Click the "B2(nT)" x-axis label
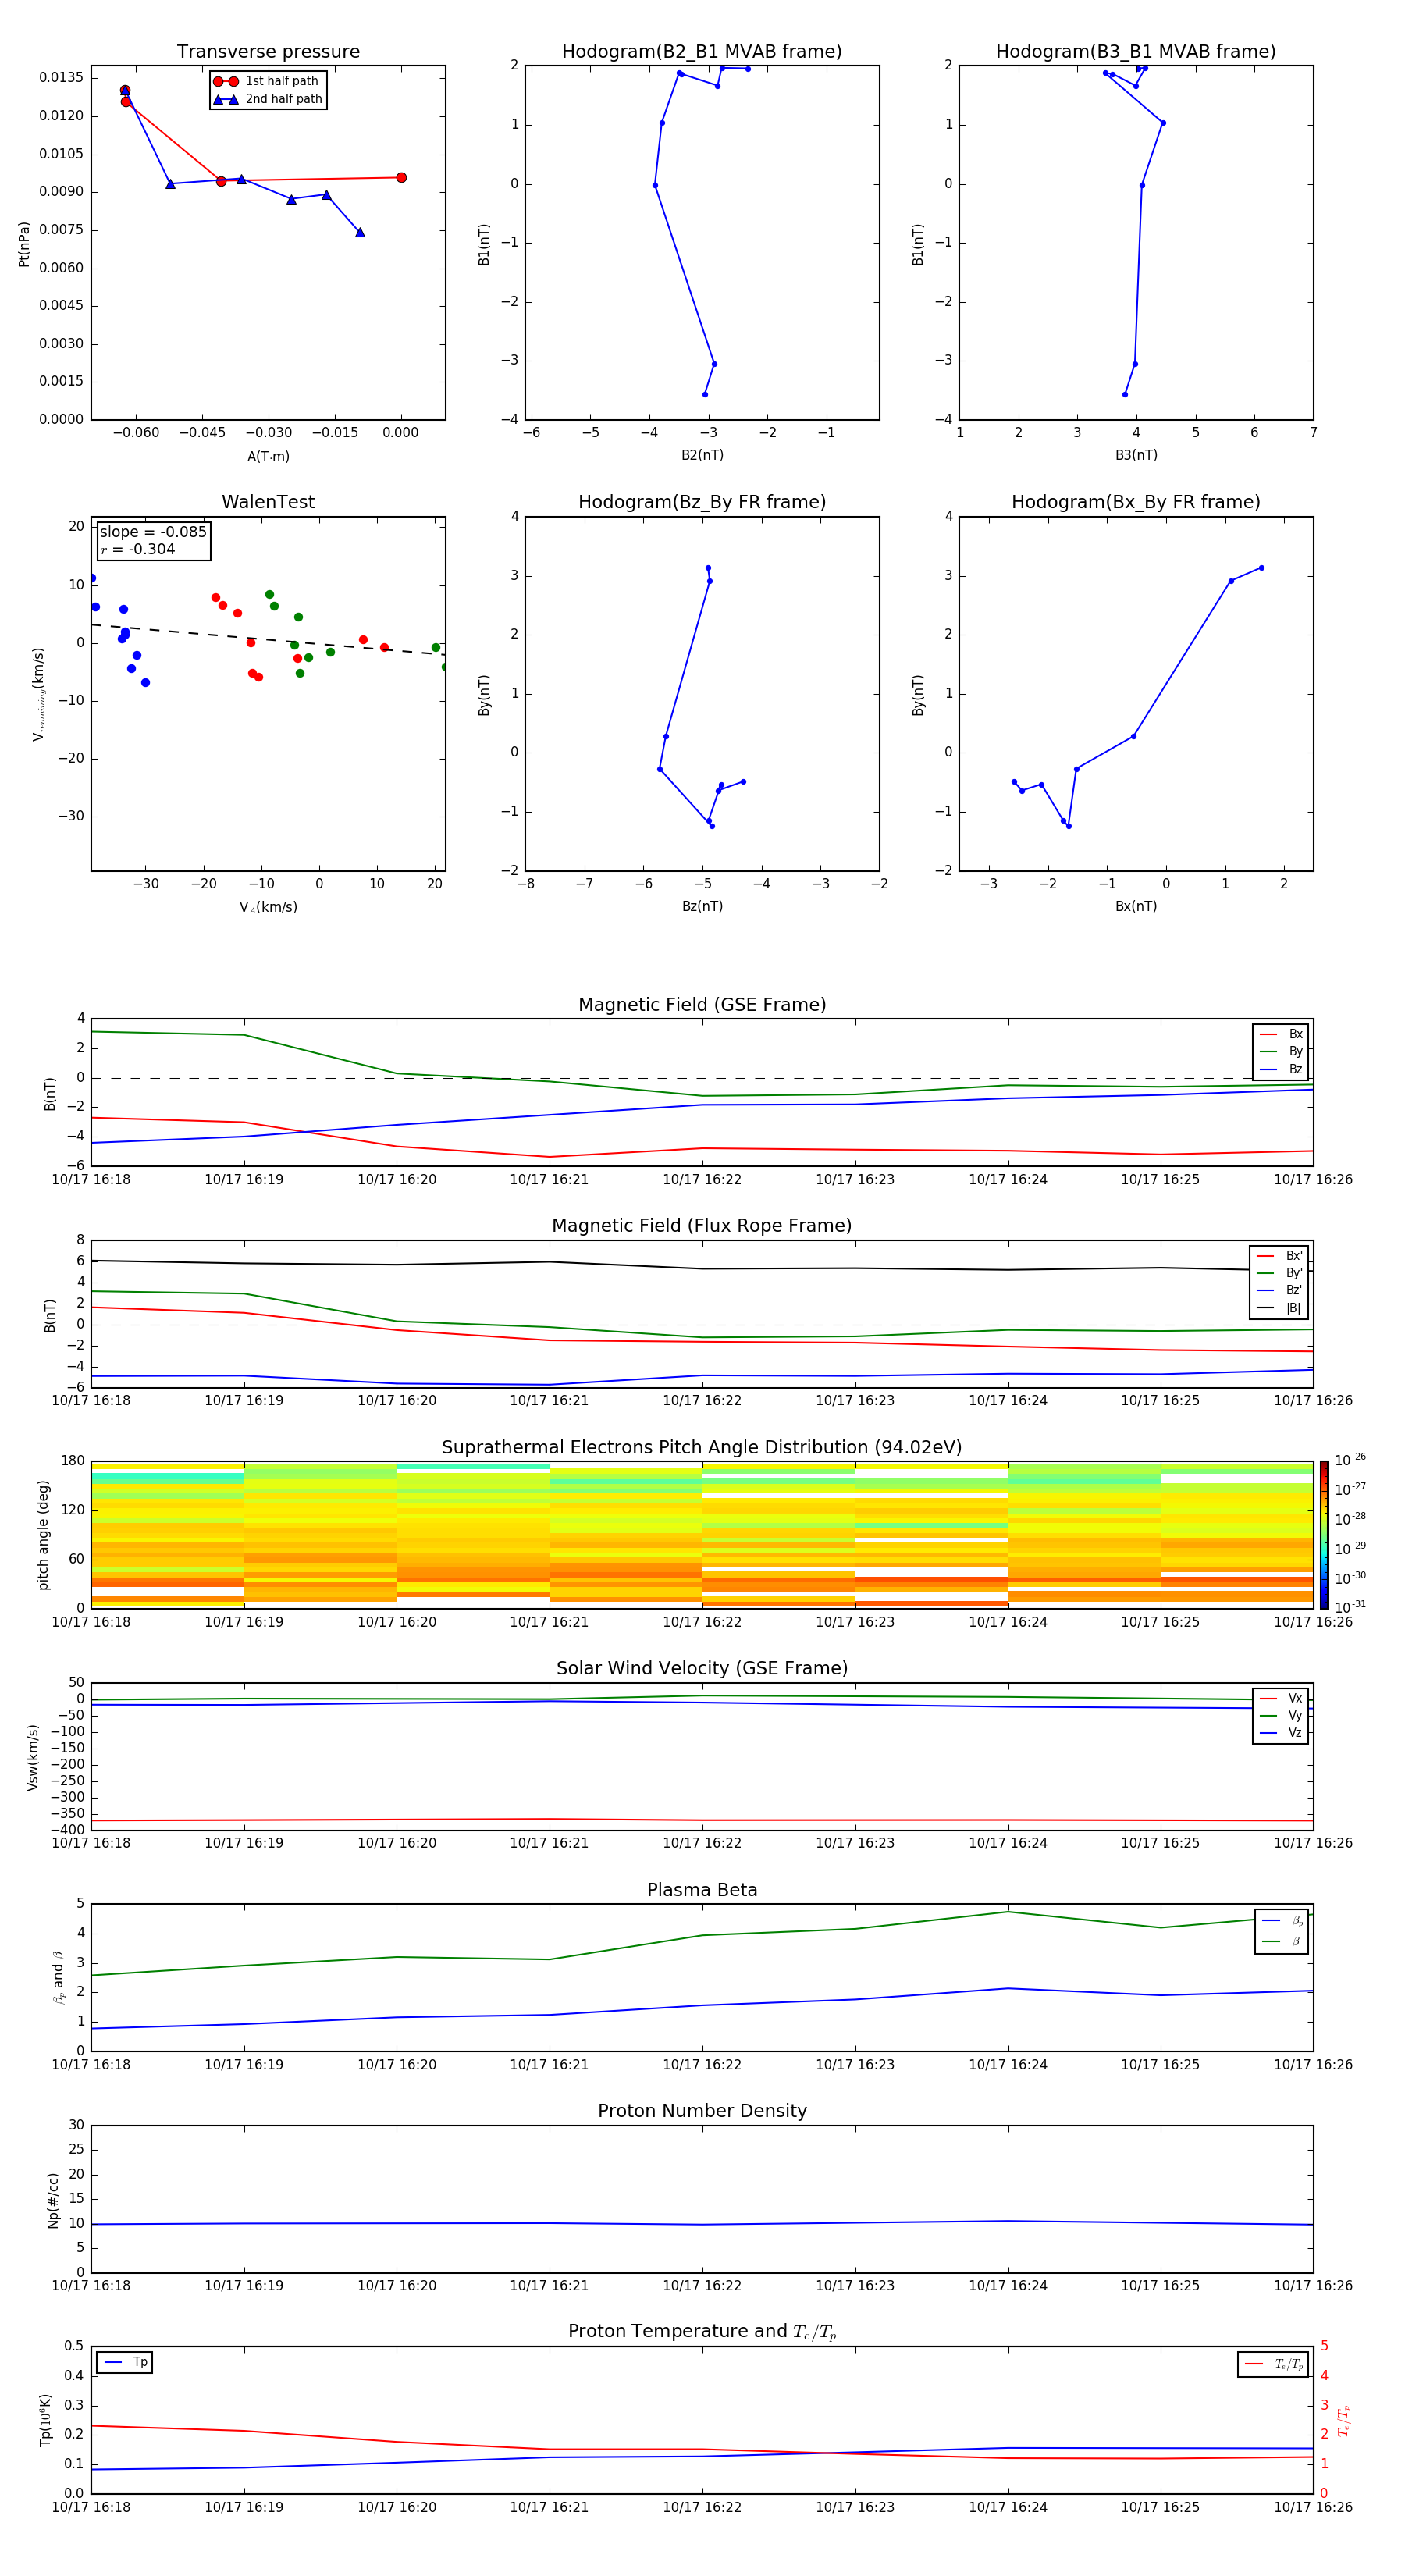 (x=702, y=455)
